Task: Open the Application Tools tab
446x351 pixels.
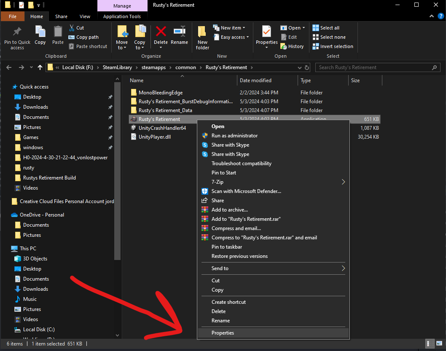Action: click(x=122, y=16)
